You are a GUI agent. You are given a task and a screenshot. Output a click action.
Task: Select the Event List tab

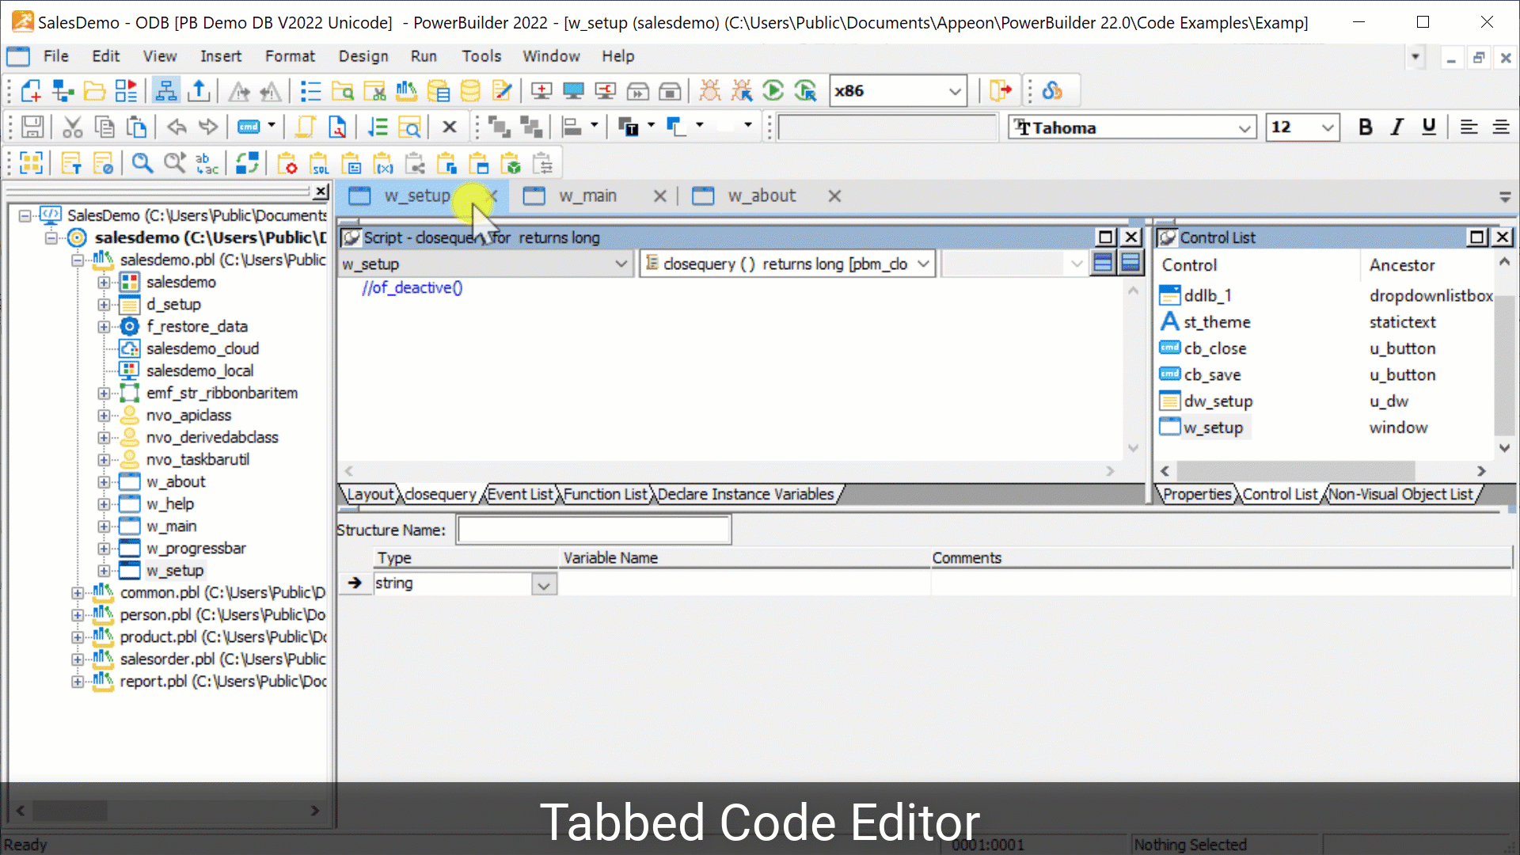click(x=519, y=495)
